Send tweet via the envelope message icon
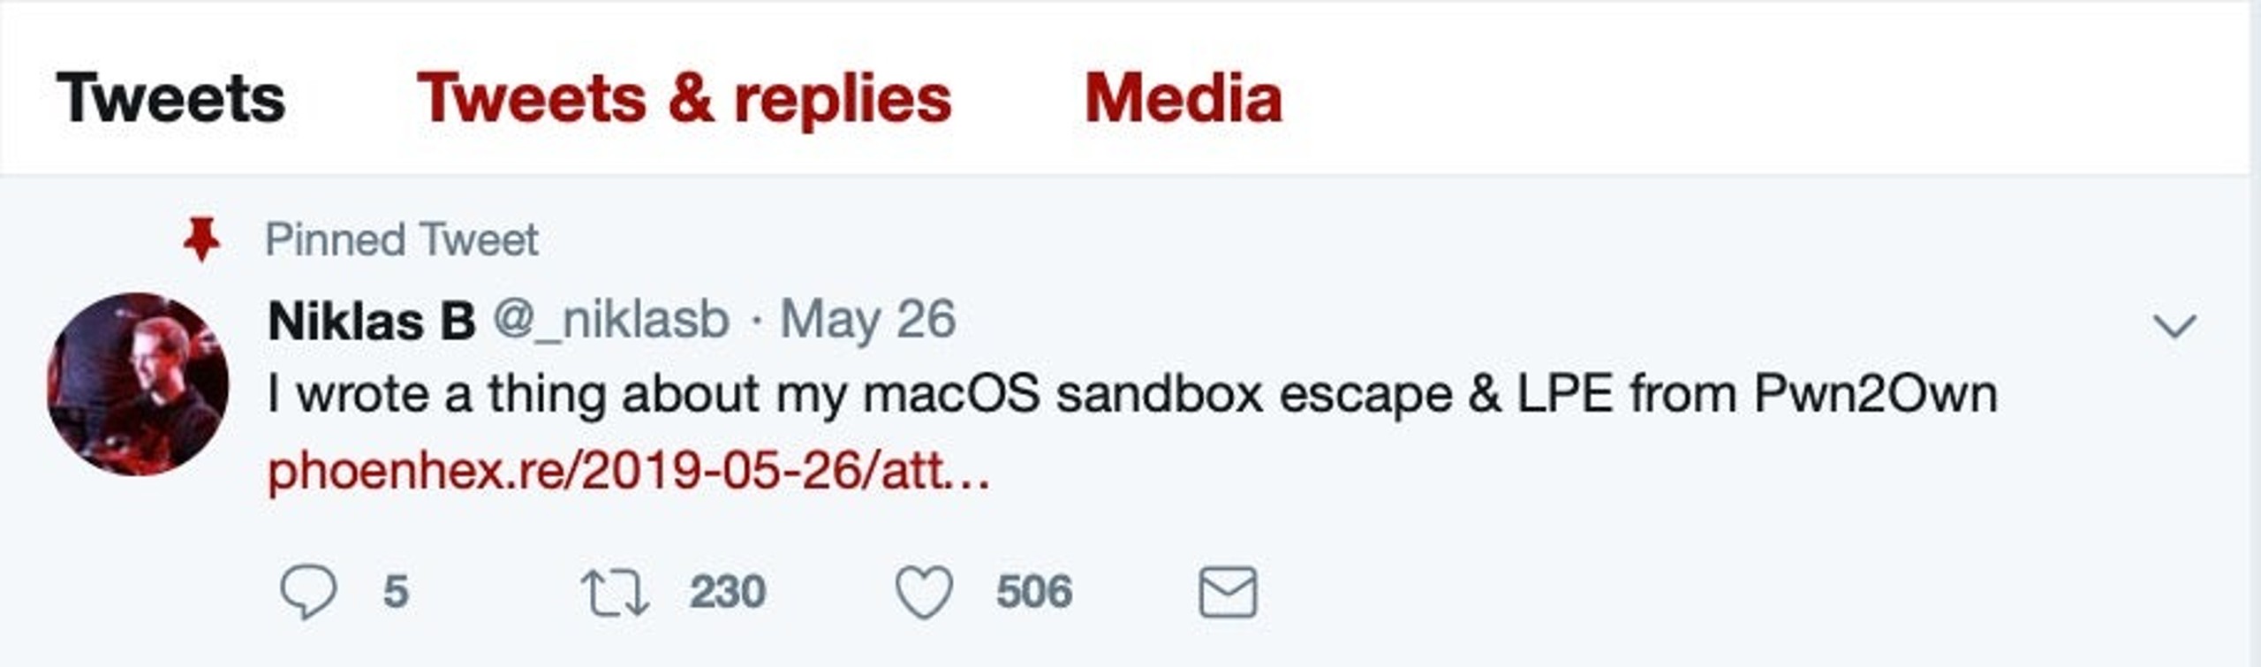This screenshot has width=2261, height=667. (x=1228, y=592)
